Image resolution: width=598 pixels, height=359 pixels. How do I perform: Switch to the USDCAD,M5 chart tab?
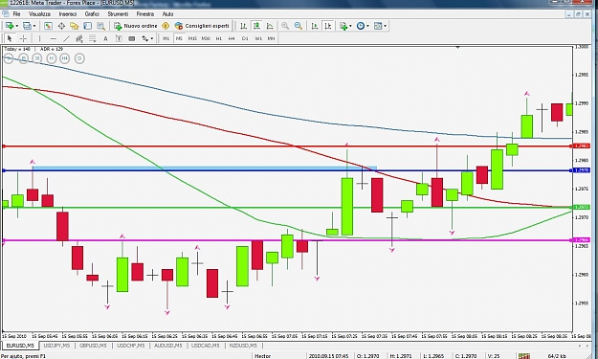[205, 346]
